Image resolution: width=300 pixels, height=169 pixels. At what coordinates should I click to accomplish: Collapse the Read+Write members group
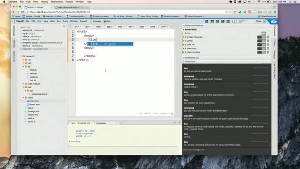184,30
